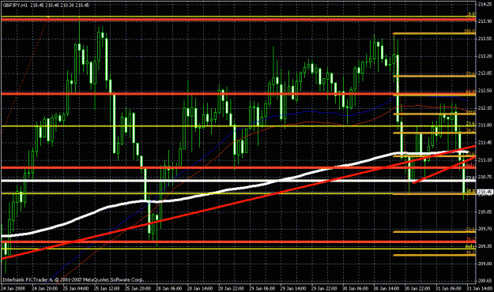Click the 209.35 price axis label
This screenshot has height=292, width=494.
(x=485, y=246)
